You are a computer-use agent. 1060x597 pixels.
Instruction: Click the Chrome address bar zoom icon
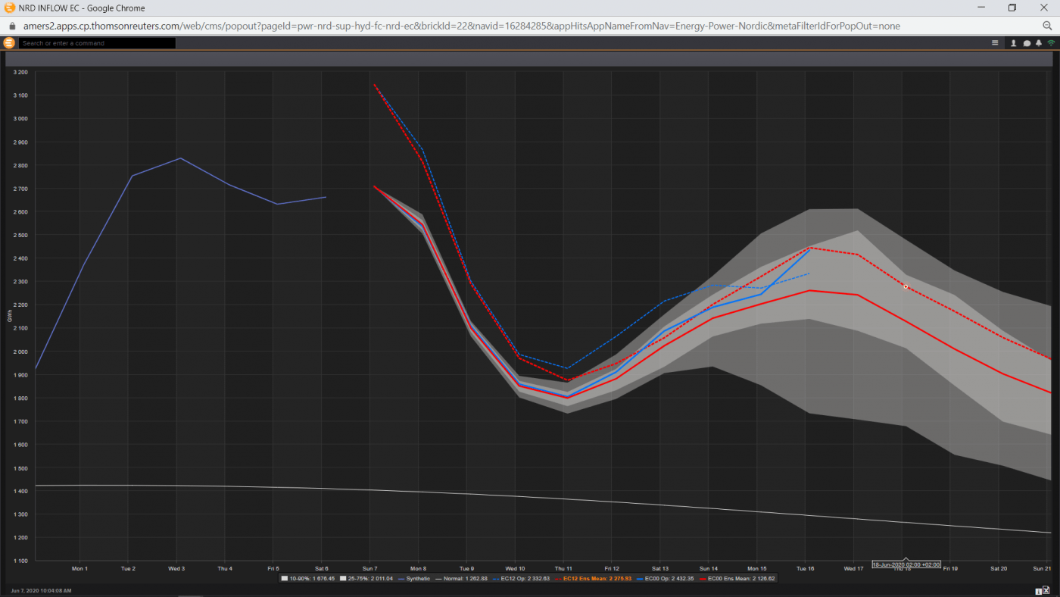(x=1047, y=25)
